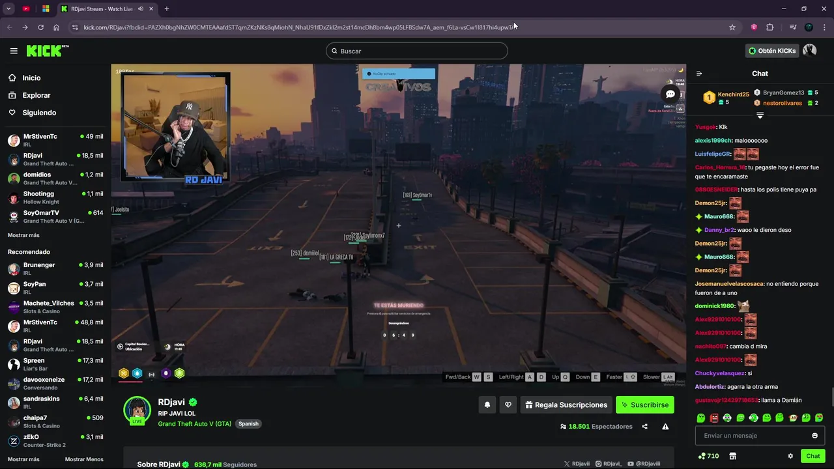Open nestorolivares gifter profile
This screenshot has width=834, height=469.
pyautogui.click(x=783, y=103)
